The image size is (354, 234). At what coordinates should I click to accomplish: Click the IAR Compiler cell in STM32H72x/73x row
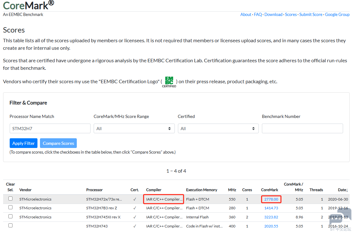(x=164, y=199)
